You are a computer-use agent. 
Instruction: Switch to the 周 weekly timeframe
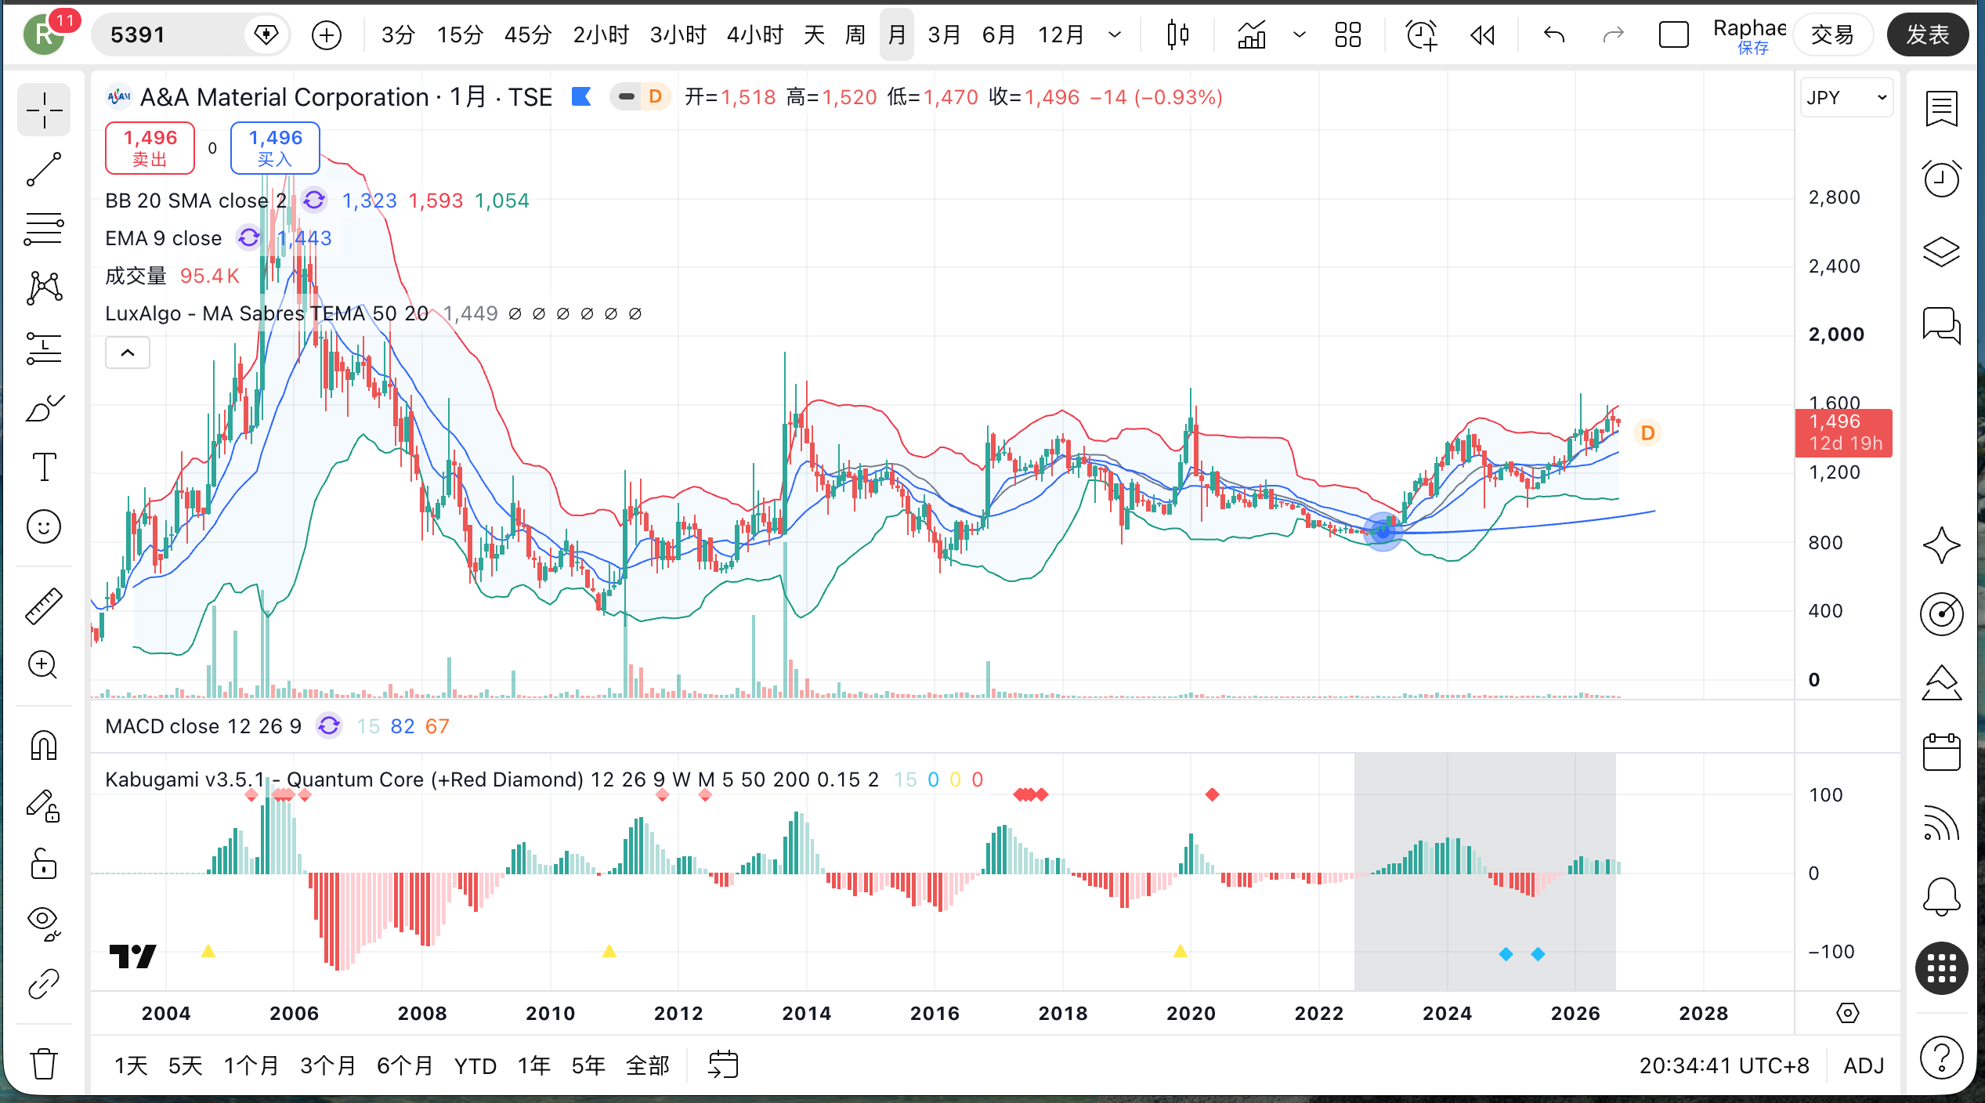(x=855, y=34)
